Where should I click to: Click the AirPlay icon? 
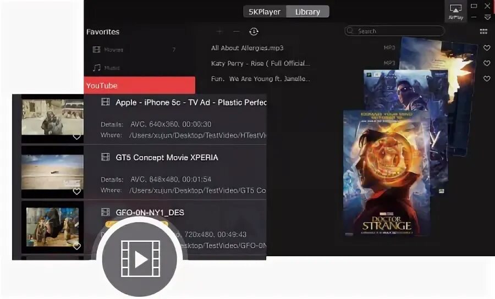(x=456, y=12)
